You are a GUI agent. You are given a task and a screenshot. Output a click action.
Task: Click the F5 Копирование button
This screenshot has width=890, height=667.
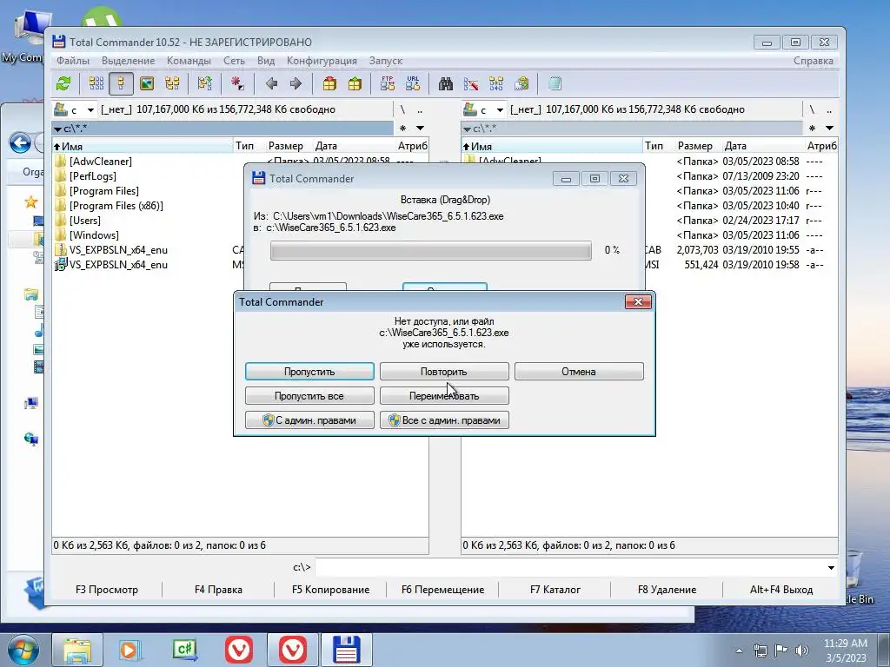[331, 590]
